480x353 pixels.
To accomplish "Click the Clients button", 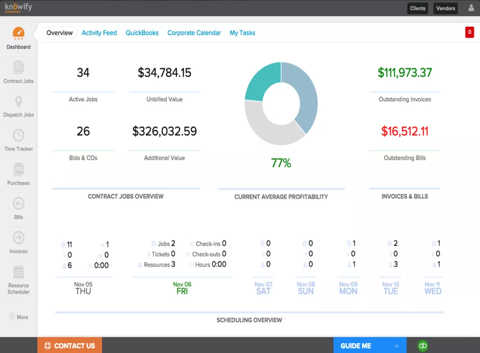I will [418, 8].
